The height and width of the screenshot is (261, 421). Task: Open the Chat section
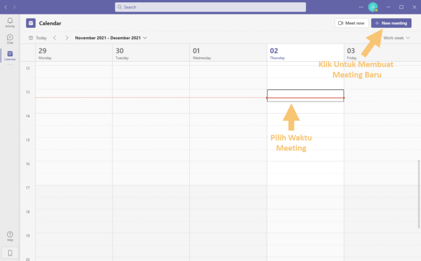click(10, 39)
